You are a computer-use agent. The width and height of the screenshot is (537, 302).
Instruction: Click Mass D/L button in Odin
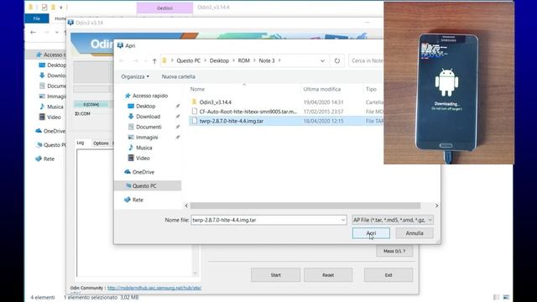(394, 251)
